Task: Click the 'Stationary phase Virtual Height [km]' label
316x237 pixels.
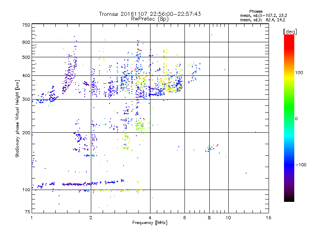Action: (17, 118)
